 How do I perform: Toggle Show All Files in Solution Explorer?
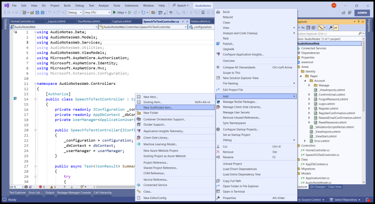(313, 28)
